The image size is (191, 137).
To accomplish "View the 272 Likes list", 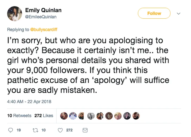I will pos(44,115).
